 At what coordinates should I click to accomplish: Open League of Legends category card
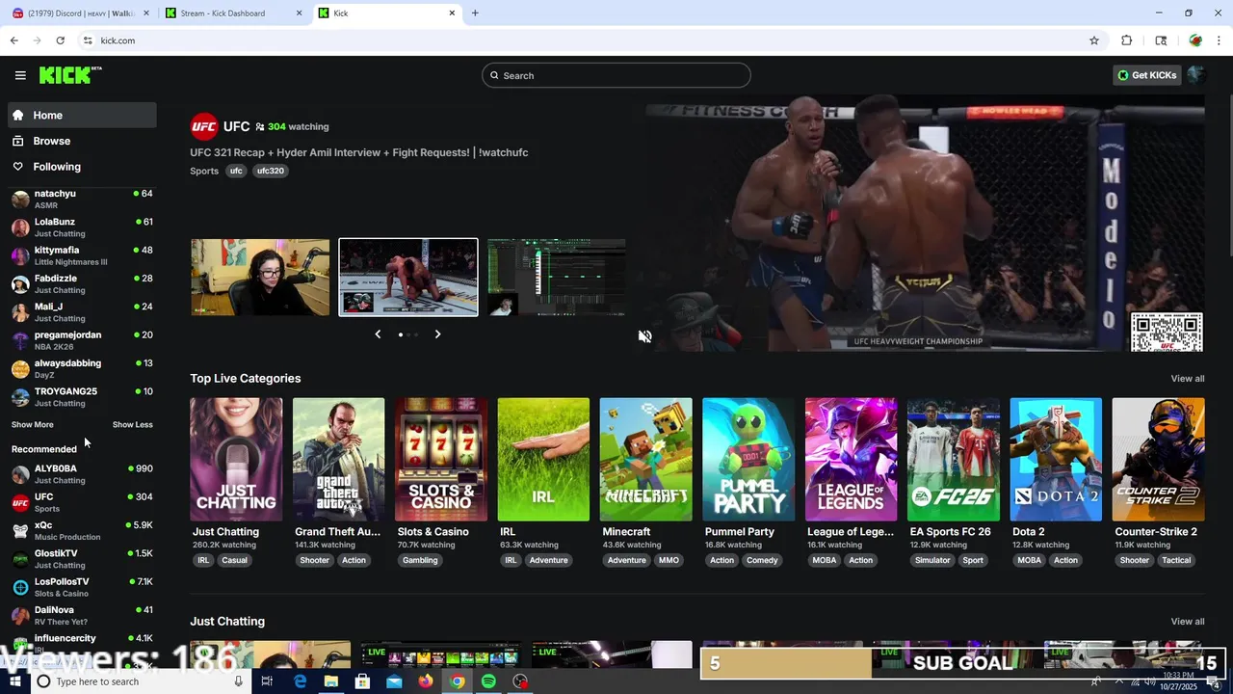tap(851, 460)
